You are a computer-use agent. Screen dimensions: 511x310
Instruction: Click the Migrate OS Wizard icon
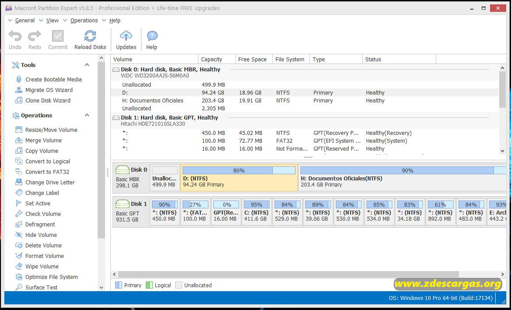19,90
